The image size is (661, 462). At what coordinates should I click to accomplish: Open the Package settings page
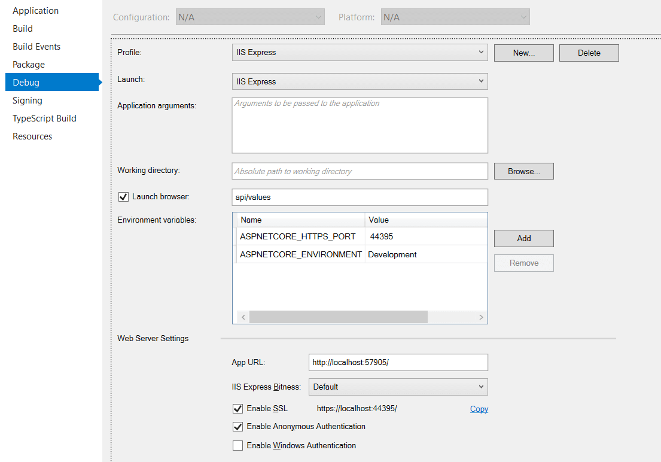[28, 64]
